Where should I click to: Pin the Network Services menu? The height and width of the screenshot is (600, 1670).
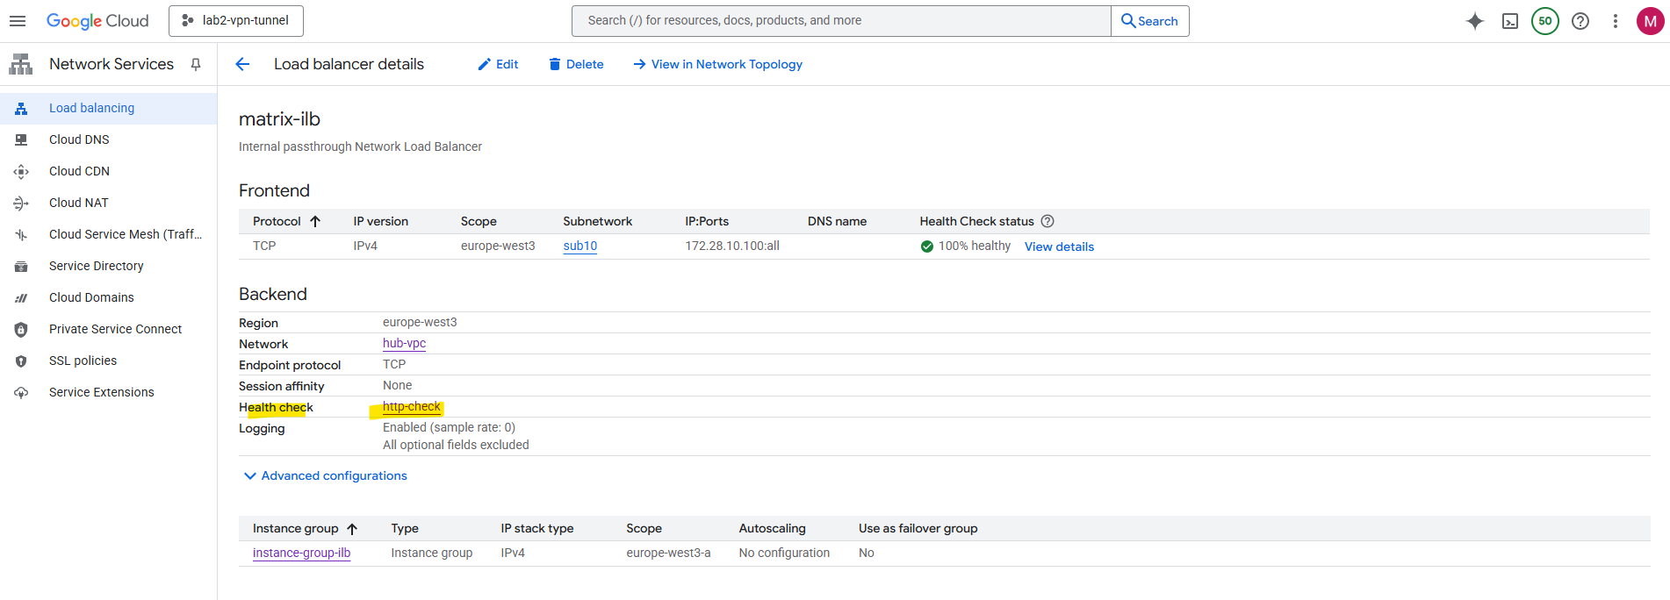196,64
